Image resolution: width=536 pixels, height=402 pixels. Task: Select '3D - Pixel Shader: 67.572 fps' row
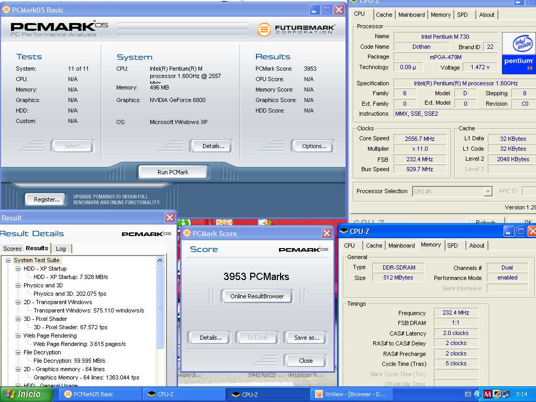click(x=70, y=327)
